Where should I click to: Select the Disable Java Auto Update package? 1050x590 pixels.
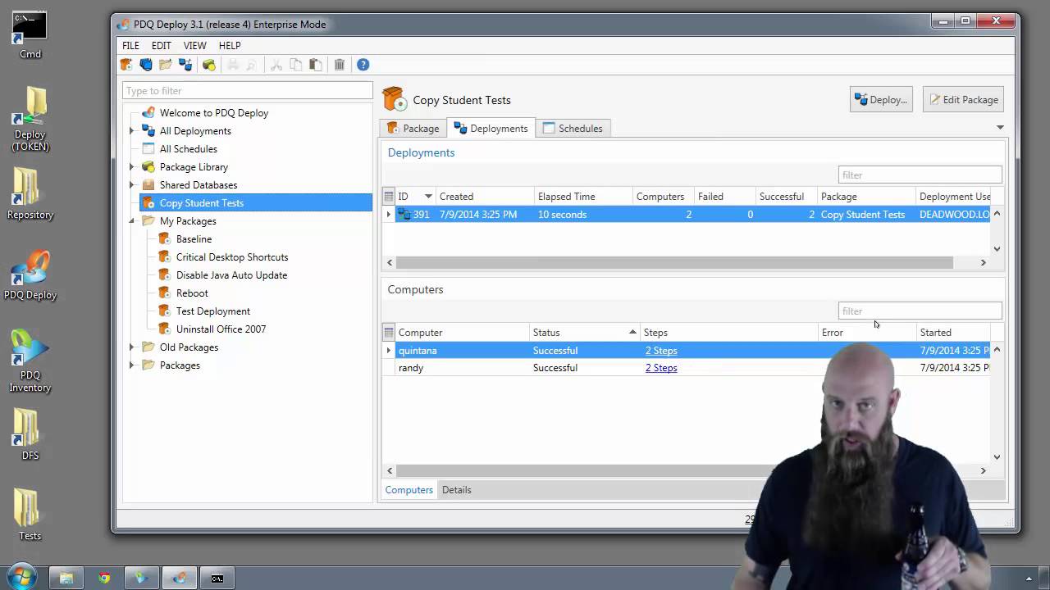coord(231,275)
